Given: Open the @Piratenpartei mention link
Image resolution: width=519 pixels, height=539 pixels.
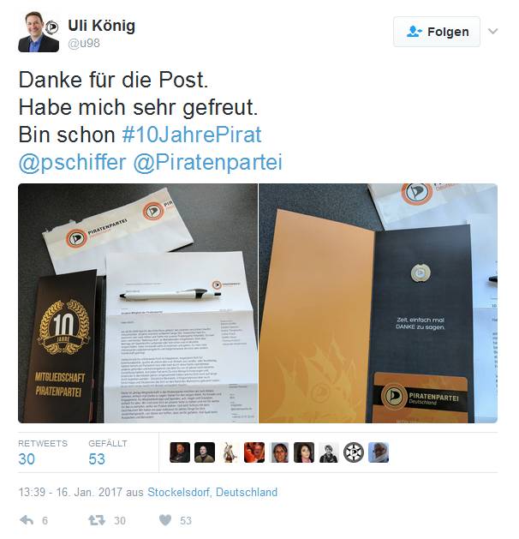Looking at the screenshot, I should [208, 162].
